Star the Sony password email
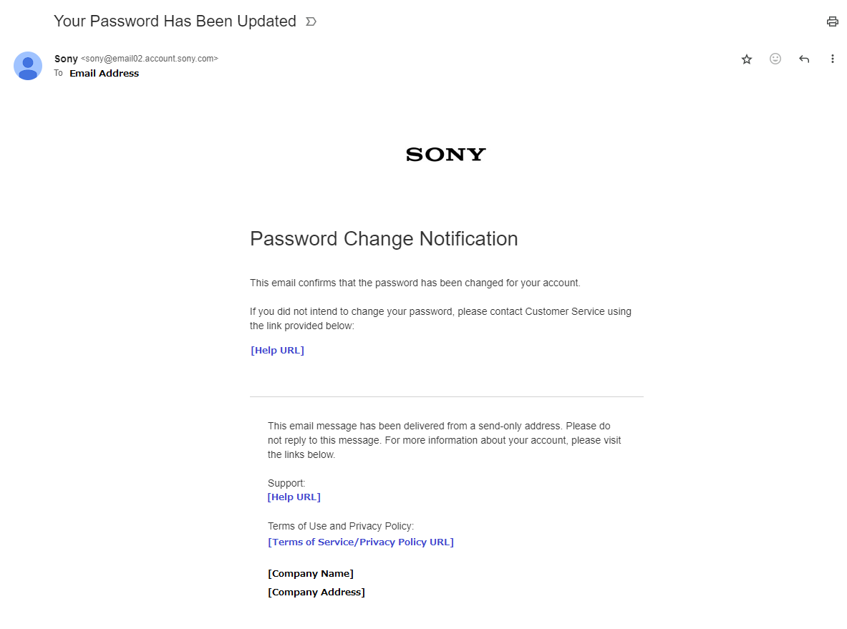 pyautogui.click(x=747, y=59)
